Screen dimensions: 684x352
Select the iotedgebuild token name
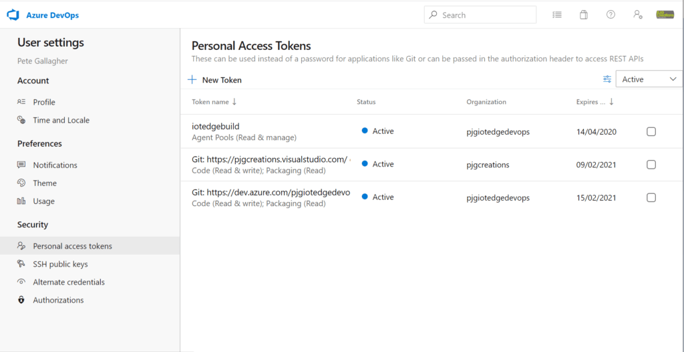click(216, 127)
